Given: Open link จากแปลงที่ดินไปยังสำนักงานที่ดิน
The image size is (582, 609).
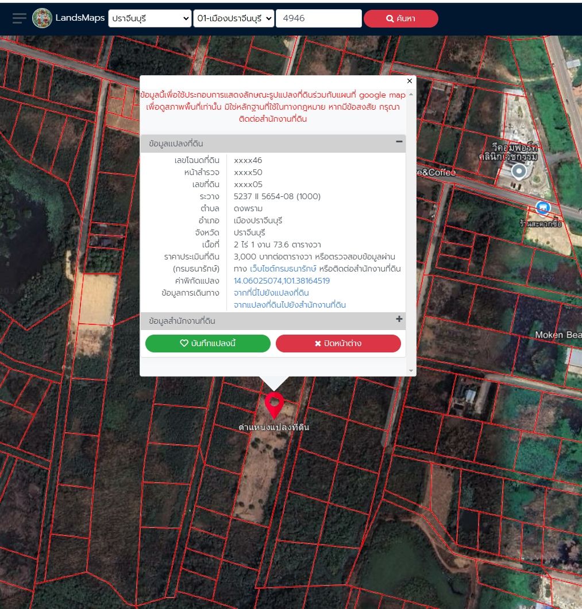Looking at the screenshot, I should coord(290,305).
